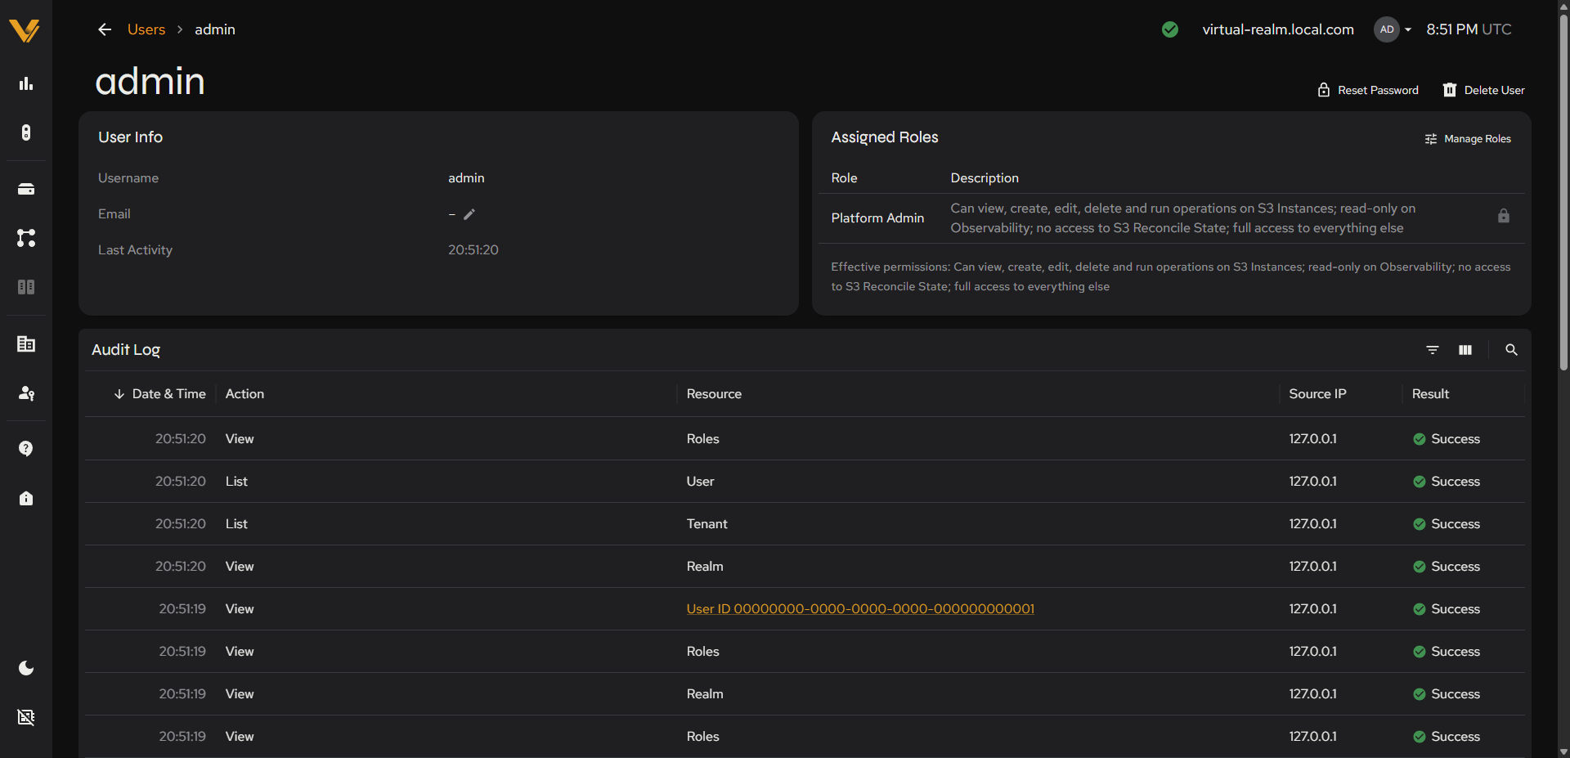The height and width of the screenshot is (758, 1570).
Task: Click the 8:51 PM UTC clock
Action: (1469, 29)
